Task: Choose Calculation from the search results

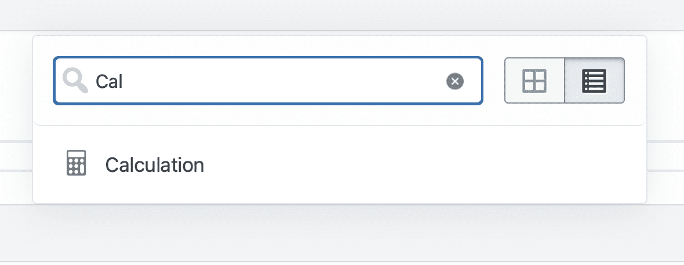Action: [x=154, y=165]
